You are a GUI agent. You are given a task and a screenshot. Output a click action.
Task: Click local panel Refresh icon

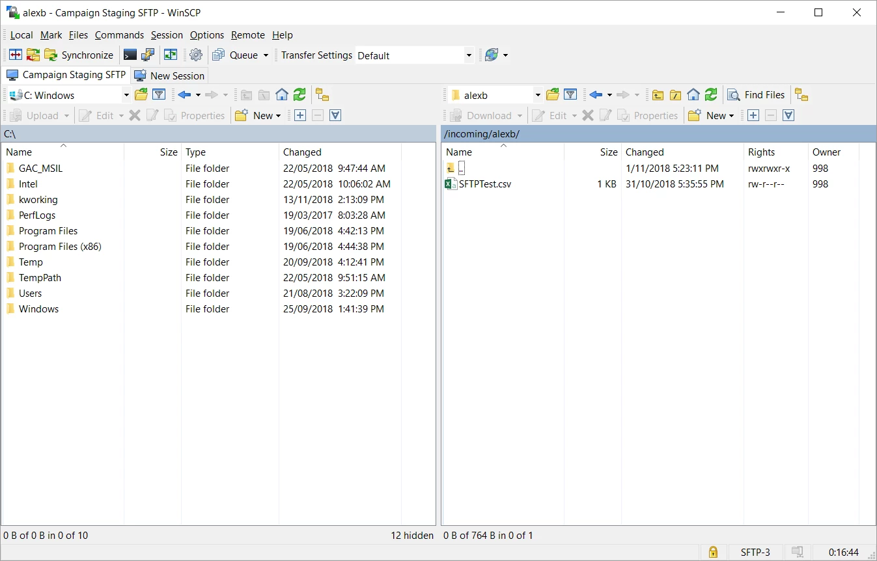299,95
